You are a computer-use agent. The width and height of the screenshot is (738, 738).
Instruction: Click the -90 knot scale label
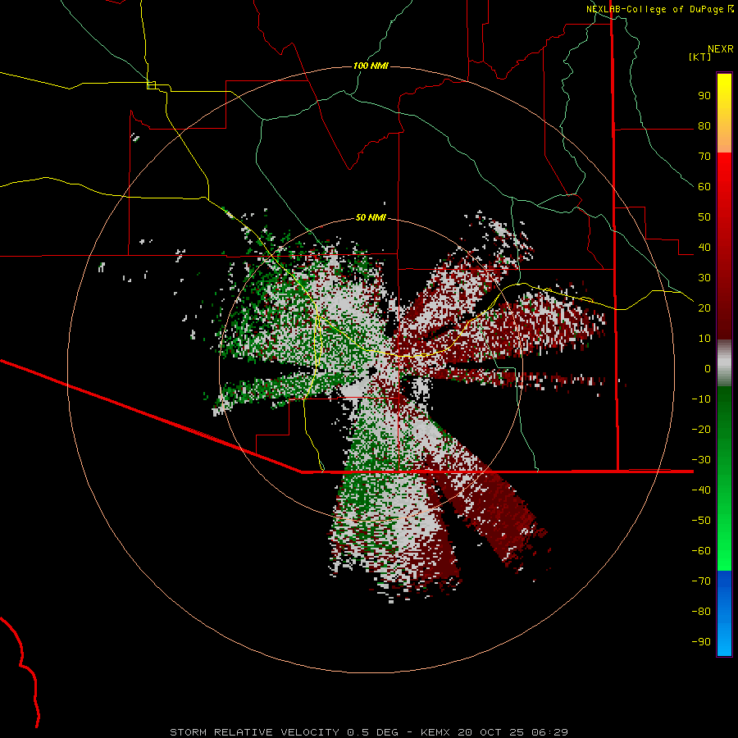click(701, 642)
